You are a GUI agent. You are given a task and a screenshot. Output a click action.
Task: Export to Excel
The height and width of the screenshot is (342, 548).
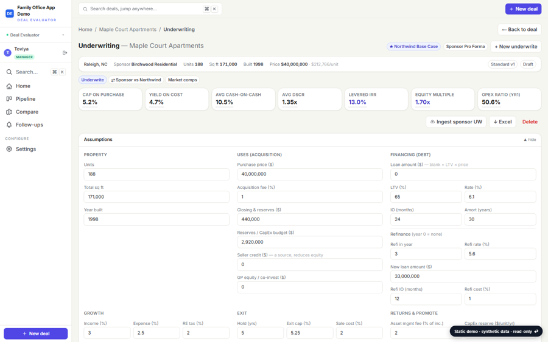[502, 121]
